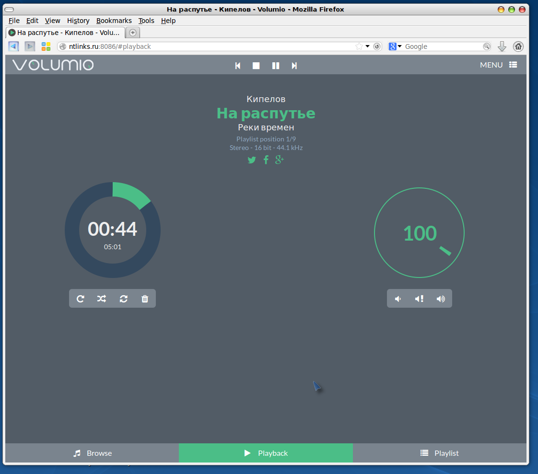Click the Stereo 16 bit 44.1 kHz text
This screenshot has width=538, height=474.
[x=266, y=148]
